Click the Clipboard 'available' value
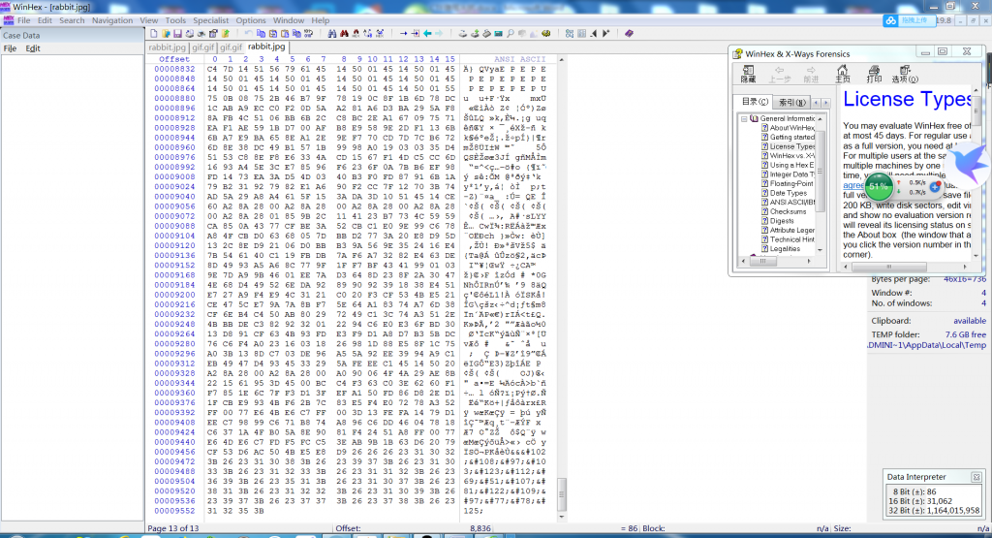 (x=969, y=321)
